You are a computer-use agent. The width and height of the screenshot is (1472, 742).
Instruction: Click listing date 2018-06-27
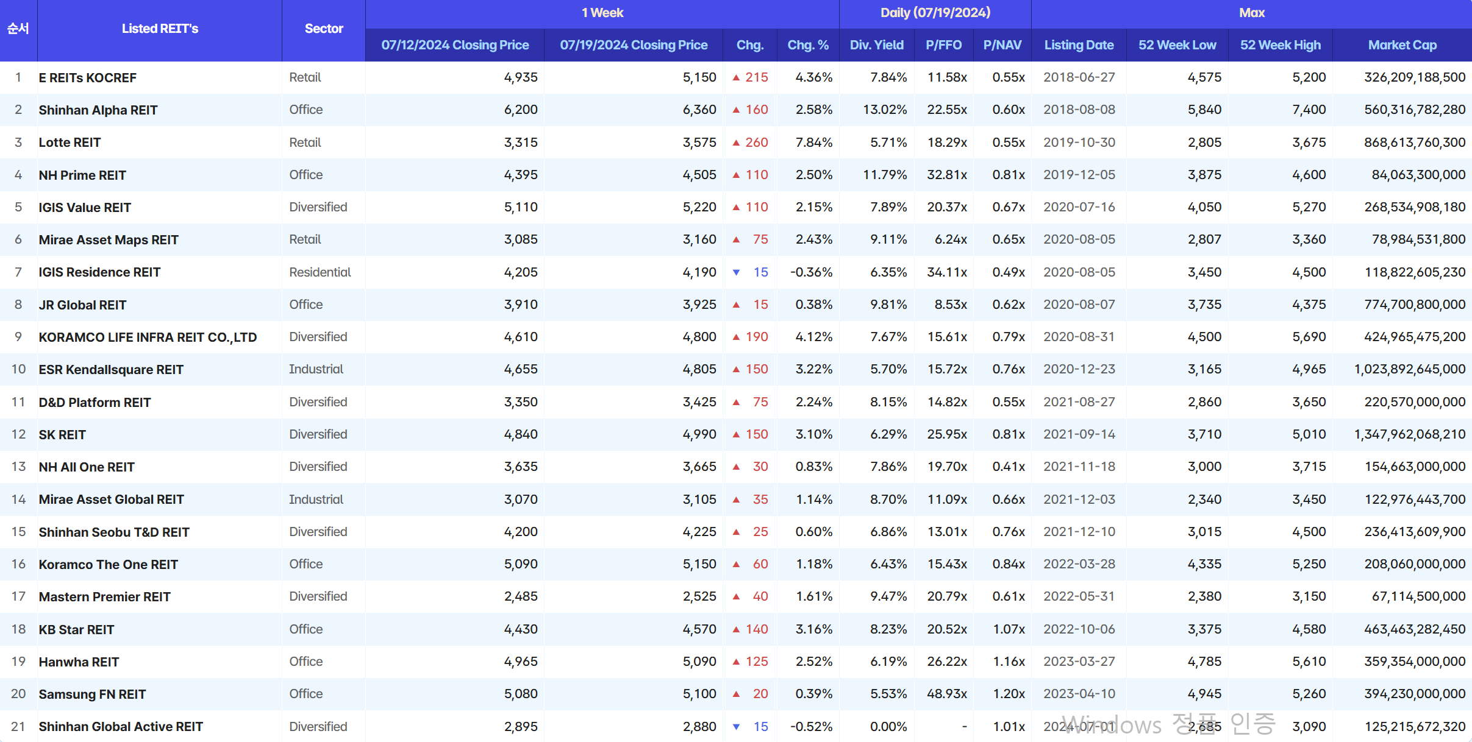point(1079,77)
